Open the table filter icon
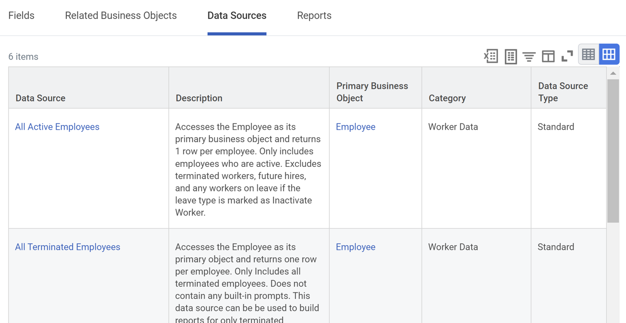This screenshot has width=626, height=323. coord(529,57)
